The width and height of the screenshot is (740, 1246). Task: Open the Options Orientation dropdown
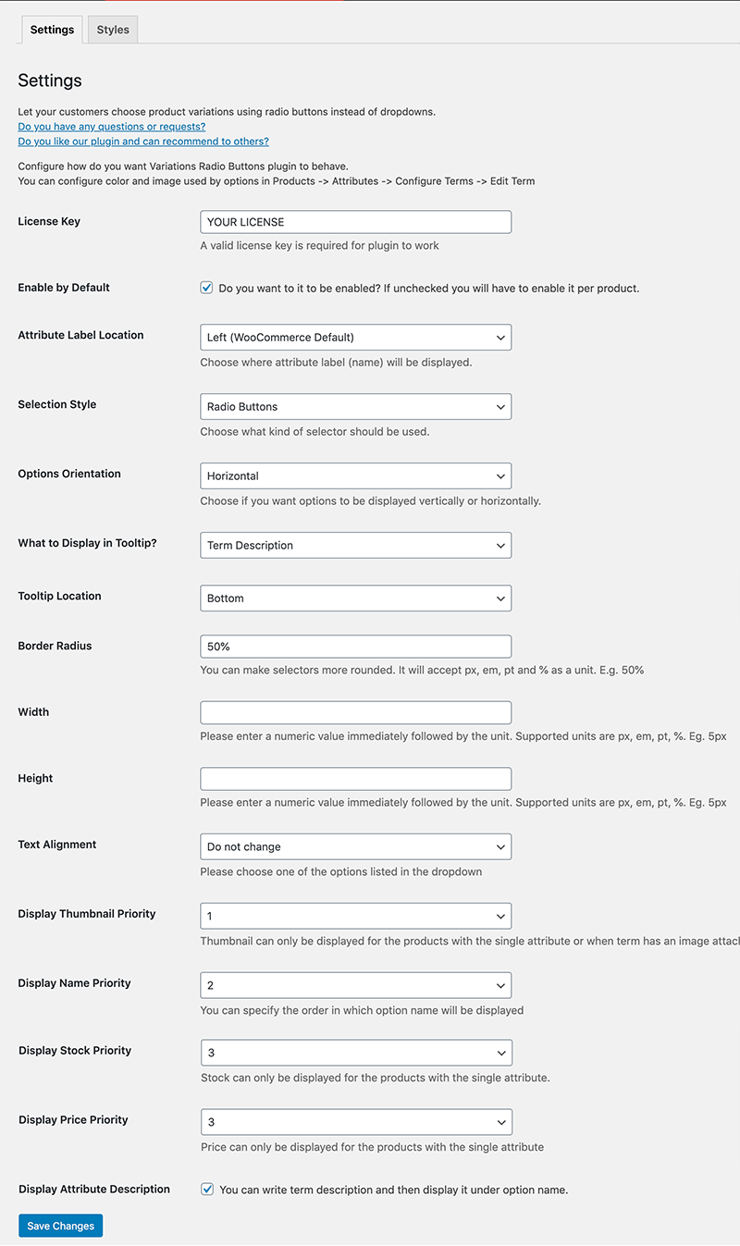coord(355,476)
